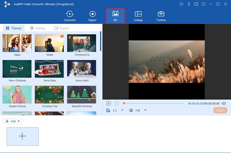Click the register key icon
This screenshot has height=153, width=231.
[x=189, y=4]
